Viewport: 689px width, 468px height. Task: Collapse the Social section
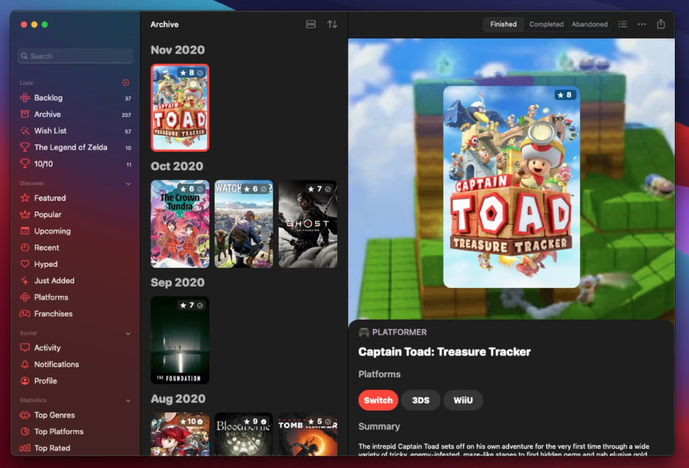(x=129, y=334)
